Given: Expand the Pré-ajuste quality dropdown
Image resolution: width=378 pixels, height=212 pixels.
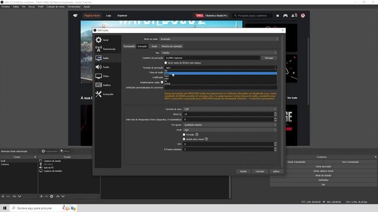Looking at the screenshot, I should pyautogui.click(x=230, y=125).
